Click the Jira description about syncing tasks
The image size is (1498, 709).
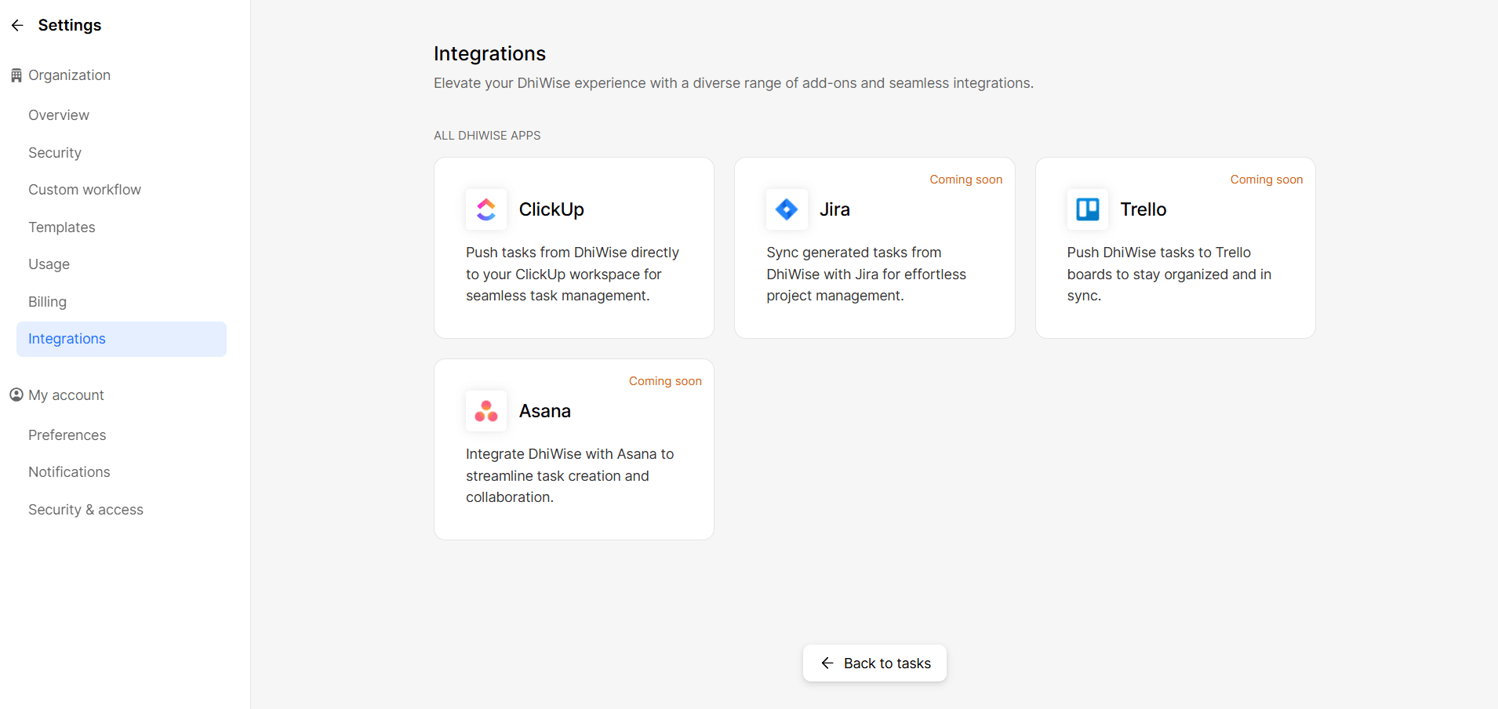(x=866, y=275)
